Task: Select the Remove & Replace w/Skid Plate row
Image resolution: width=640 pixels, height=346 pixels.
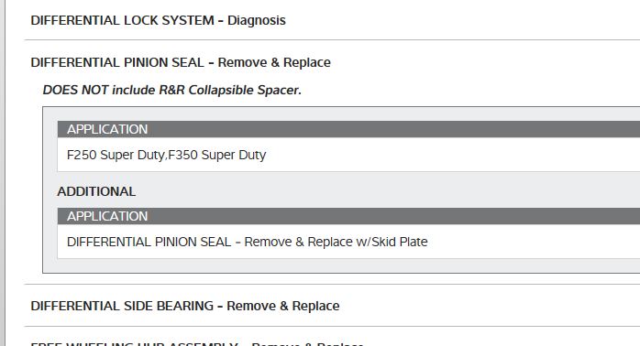Action: pos(348,242)
